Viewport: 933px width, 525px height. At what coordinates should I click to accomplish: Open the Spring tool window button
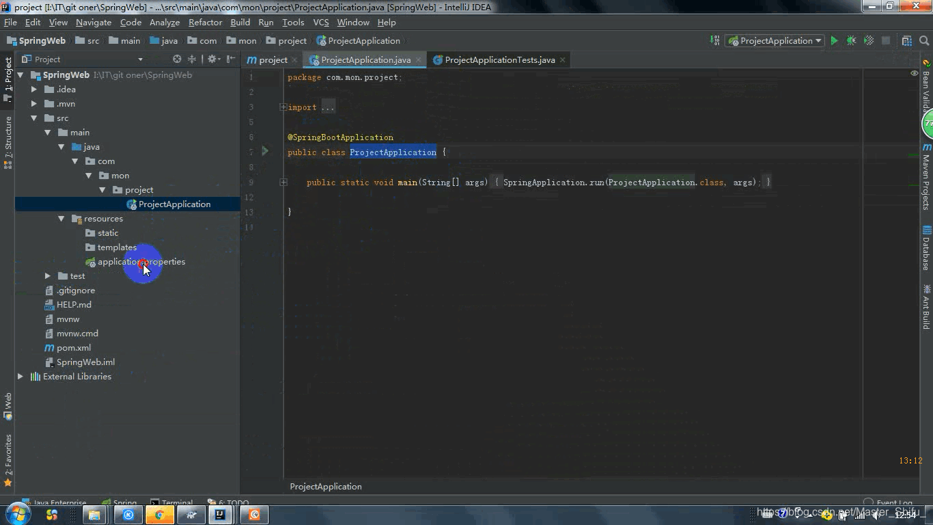tap(119, 502)
